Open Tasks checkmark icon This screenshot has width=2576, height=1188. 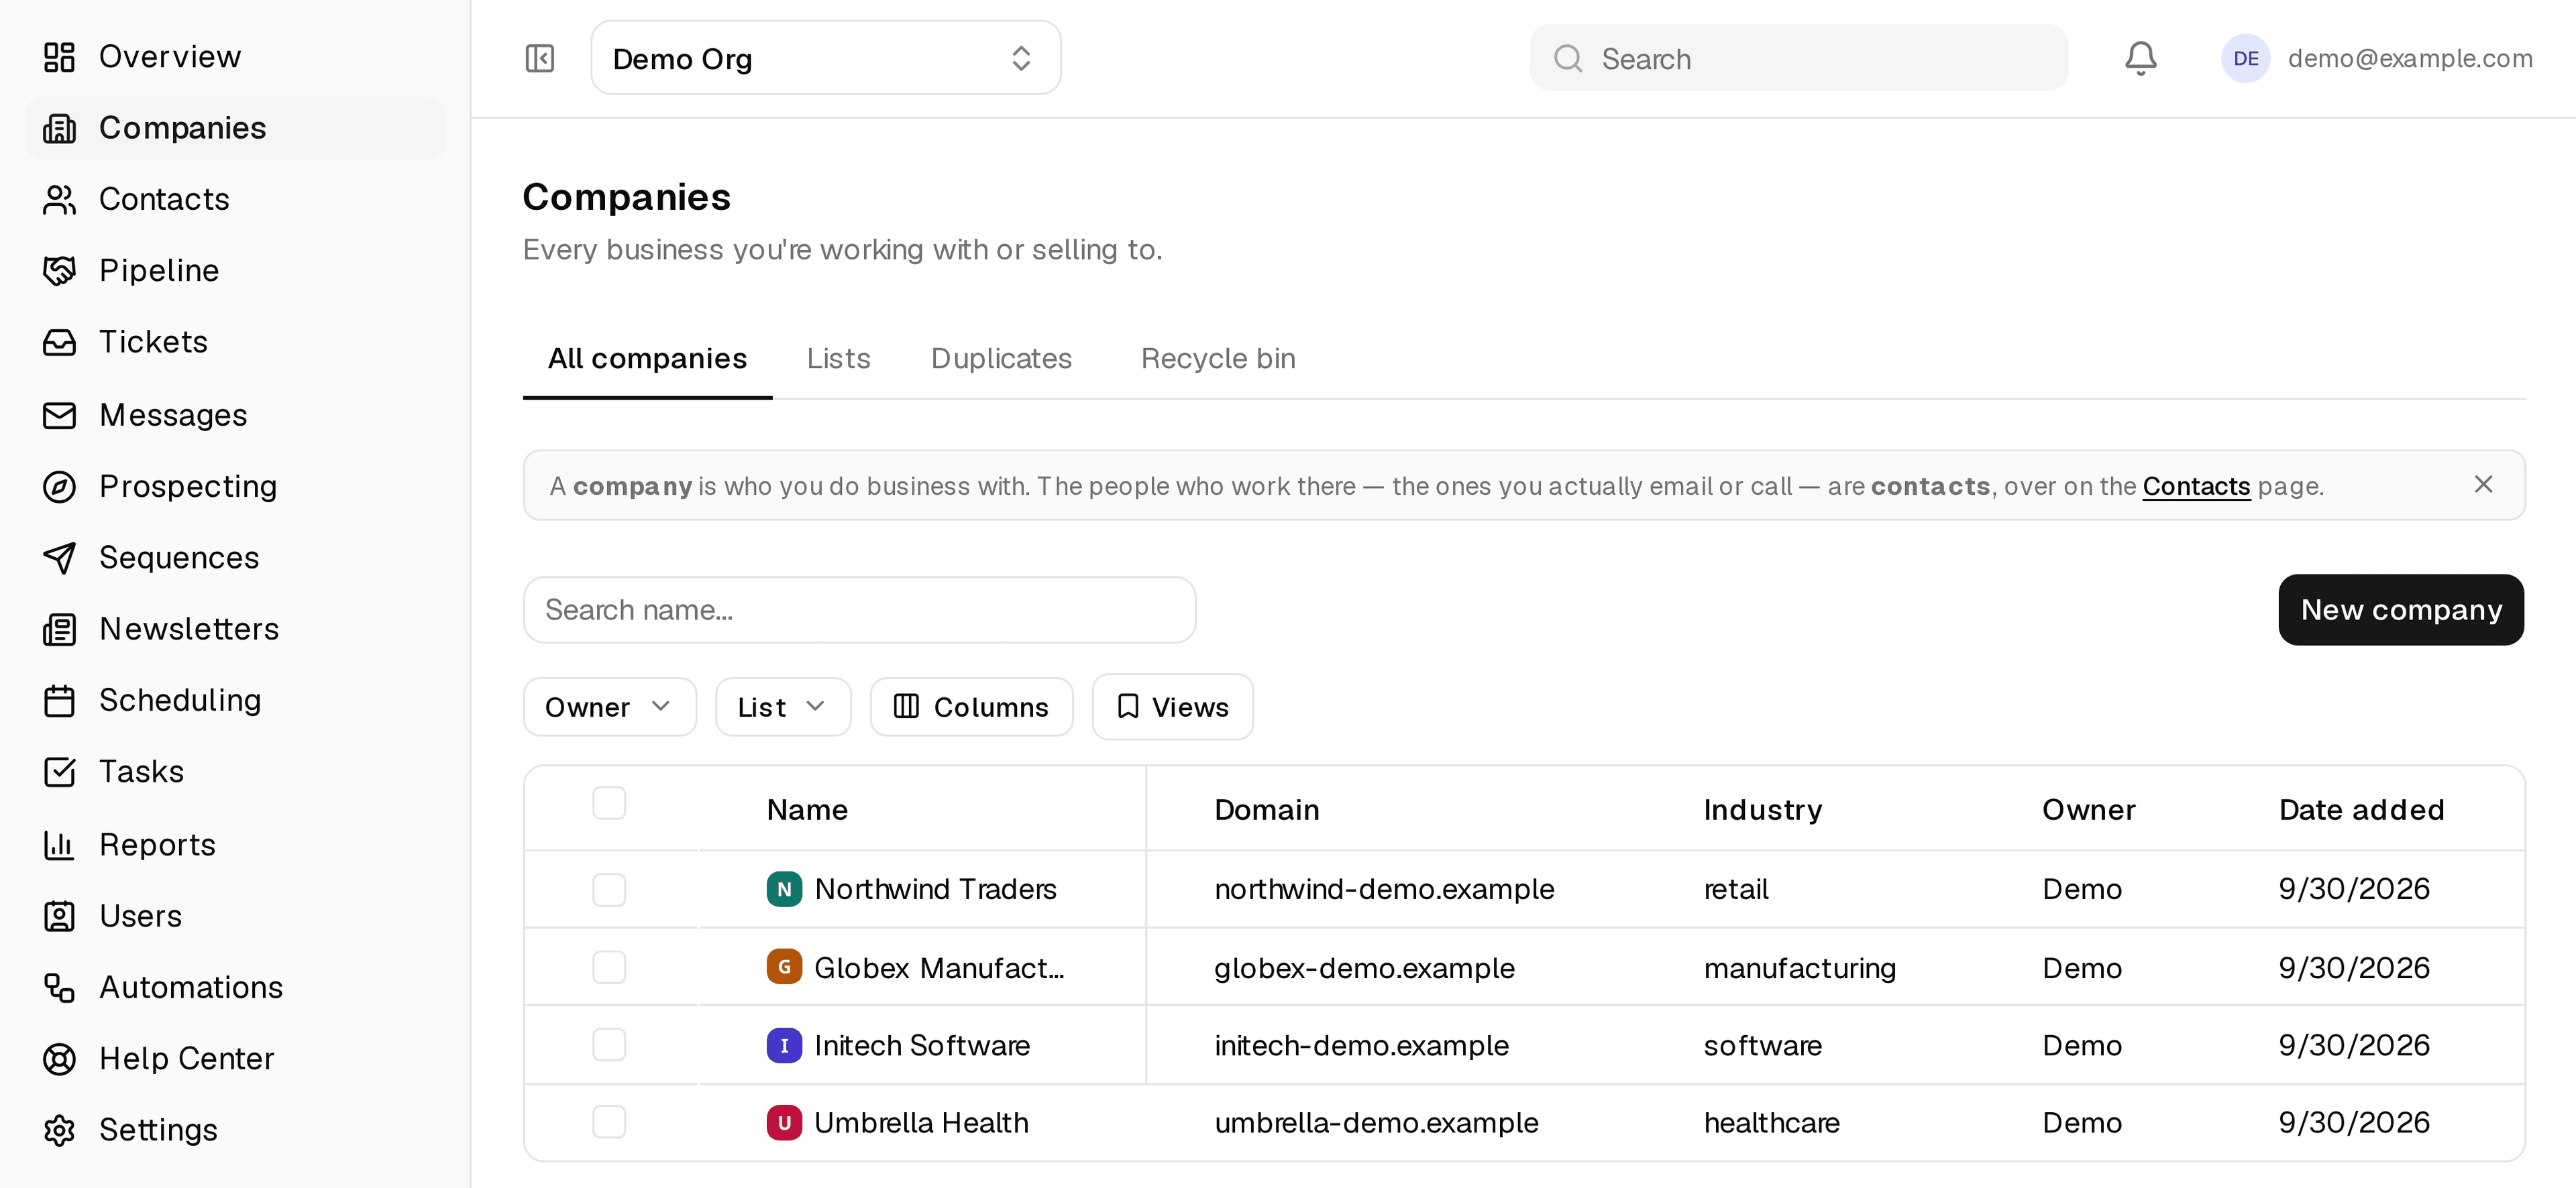(x=59, y=772)
